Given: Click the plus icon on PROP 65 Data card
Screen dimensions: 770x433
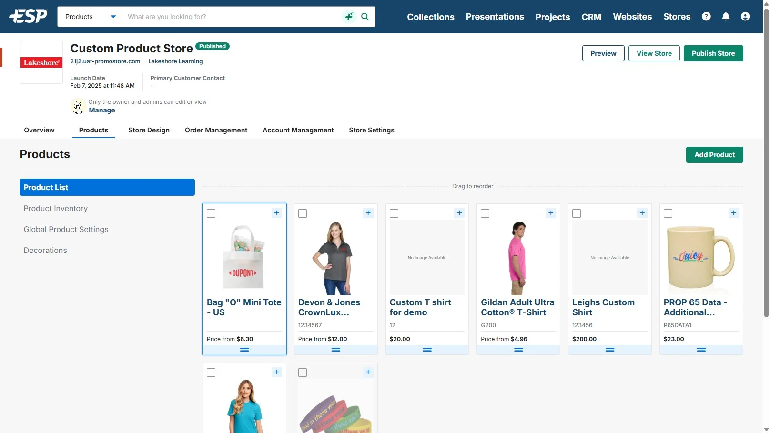Looking at the screenshot, I should coord(734,213).
